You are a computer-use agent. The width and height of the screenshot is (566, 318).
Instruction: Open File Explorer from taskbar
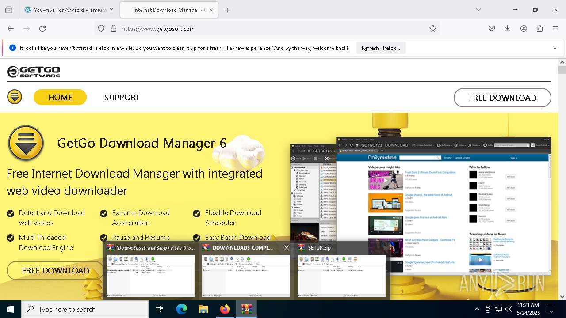click(203, 309)
